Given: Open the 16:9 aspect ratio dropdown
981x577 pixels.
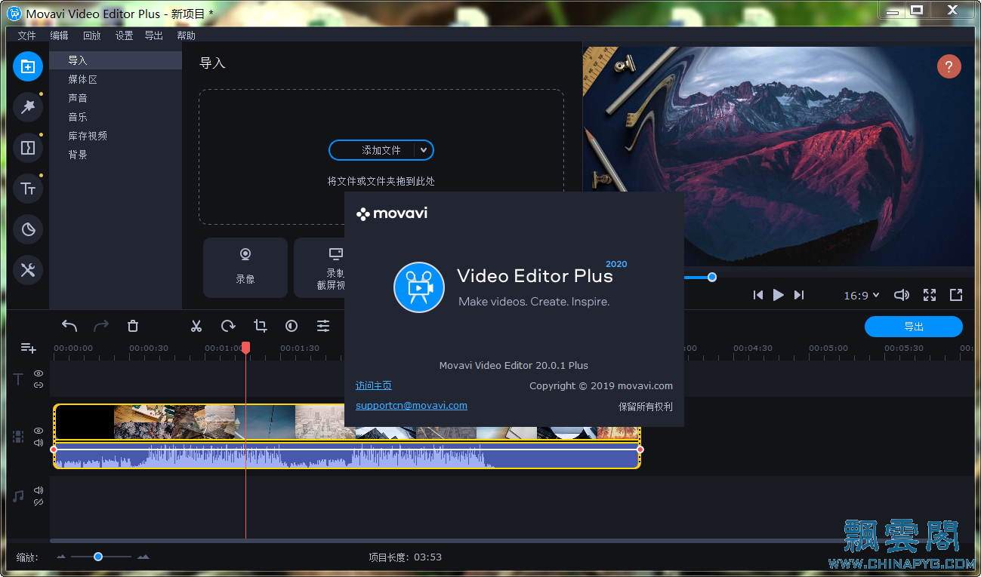Looking at the screenshot, I should tap(862, 296).
